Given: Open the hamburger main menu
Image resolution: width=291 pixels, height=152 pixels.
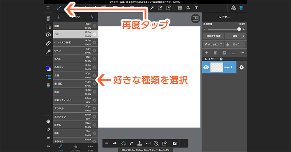Looking at the screenshot, I should (48, 8).
